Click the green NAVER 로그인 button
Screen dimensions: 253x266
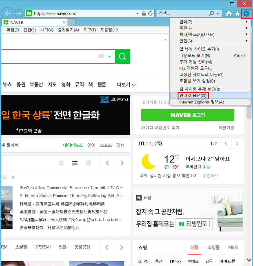188,115
